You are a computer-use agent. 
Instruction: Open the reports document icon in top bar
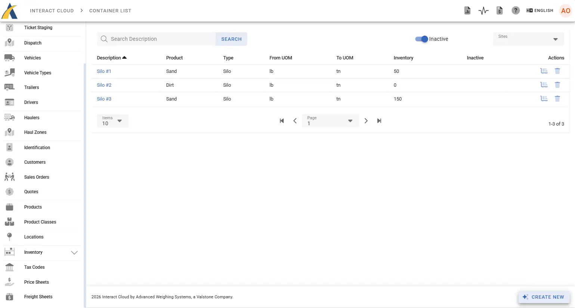tap(467, 10)
